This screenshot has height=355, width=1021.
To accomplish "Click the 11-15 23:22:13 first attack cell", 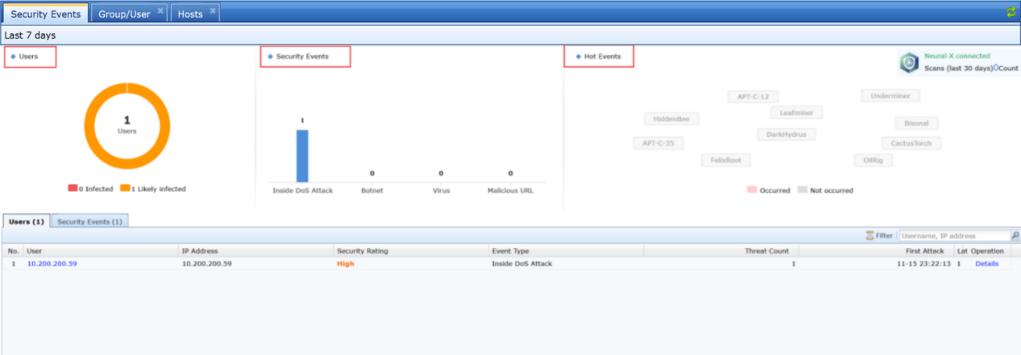I will pyautogui.click(x=924, y=263).
